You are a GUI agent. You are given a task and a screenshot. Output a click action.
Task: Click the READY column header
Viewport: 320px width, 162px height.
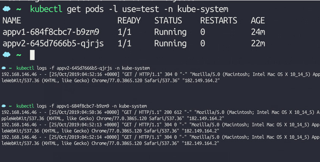129,21
